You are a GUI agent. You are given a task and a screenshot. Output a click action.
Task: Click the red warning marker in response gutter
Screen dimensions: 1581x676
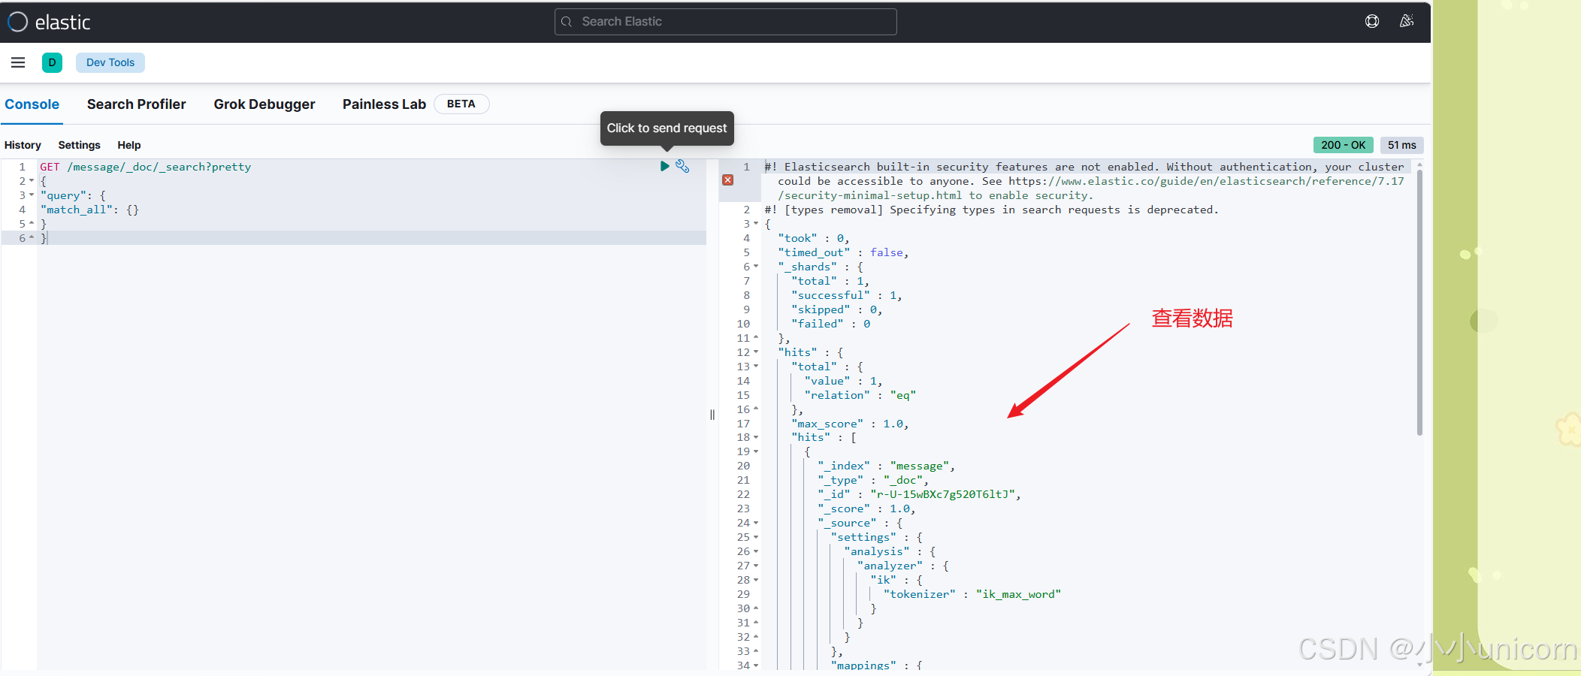pyautogui.click(x=727, y=180)
